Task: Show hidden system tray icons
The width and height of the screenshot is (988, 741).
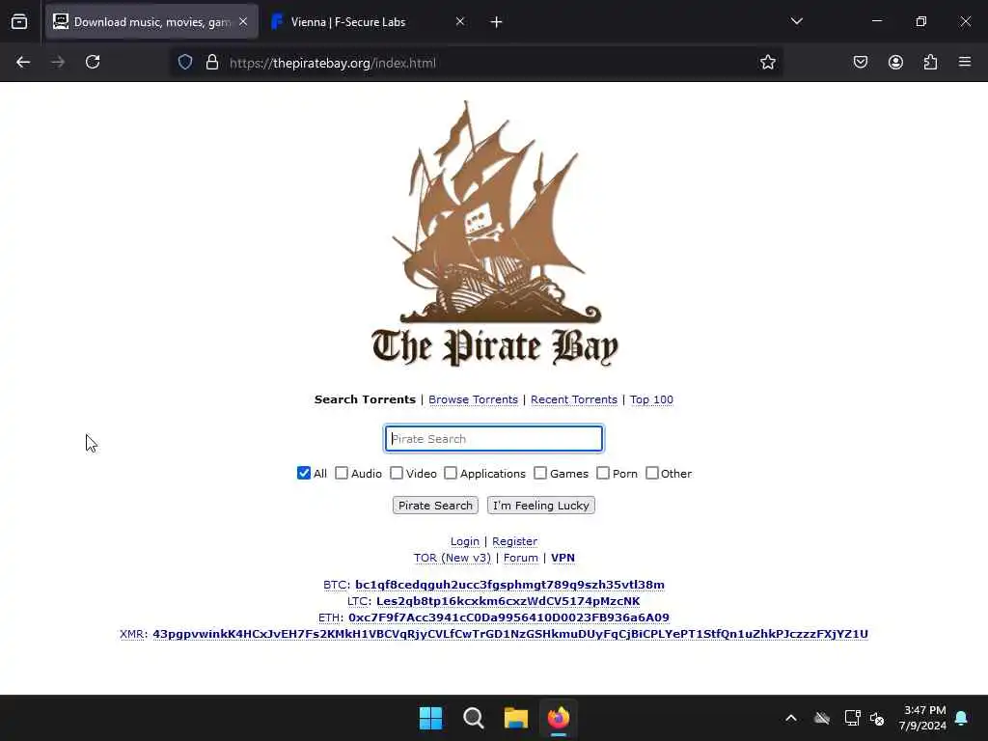Action: tap(791, 718)
